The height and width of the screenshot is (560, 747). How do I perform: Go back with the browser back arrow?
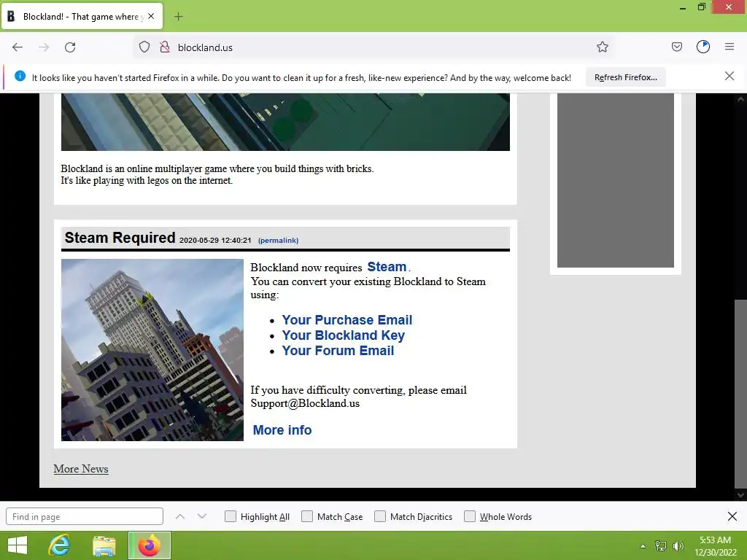18,47
